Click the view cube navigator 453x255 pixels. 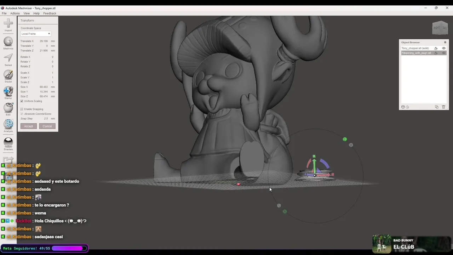pyautogui.click(x=440, y=28)
